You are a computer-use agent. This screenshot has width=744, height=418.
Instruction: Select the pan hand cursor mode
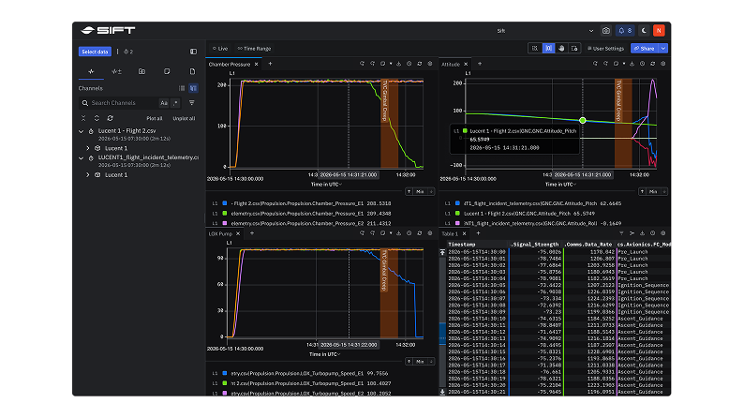[x=561, y=49]
